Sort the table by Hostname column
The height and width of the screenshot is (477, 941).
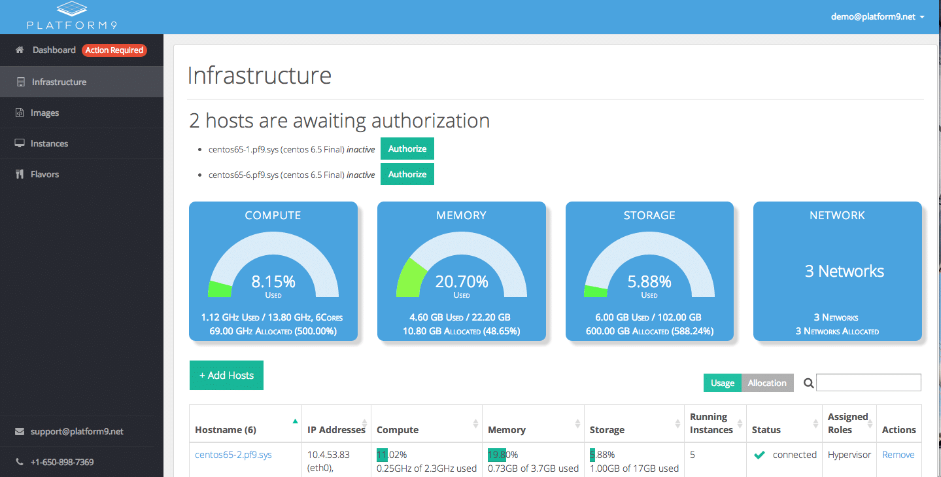click(226, 430)
